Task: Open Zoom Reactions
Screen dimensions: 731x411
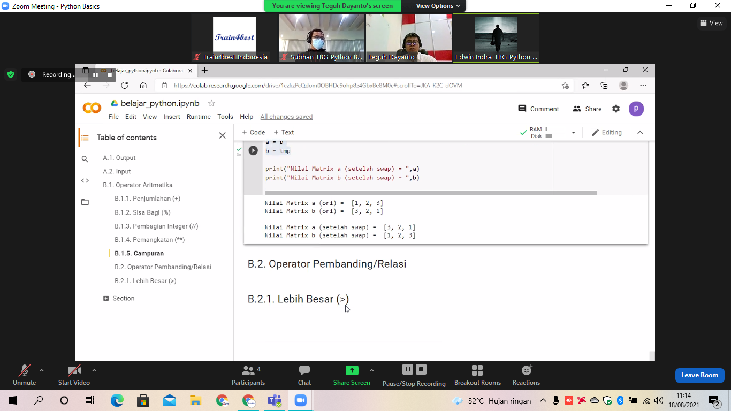Action: click(x=526, y=375)
